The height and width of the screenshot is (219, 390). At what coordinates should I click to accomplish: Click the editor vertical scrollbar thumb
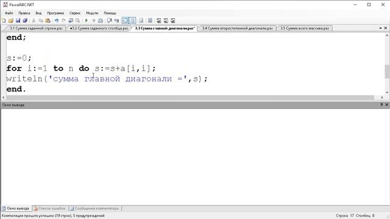pyautogui.click(x=387, y=72)
